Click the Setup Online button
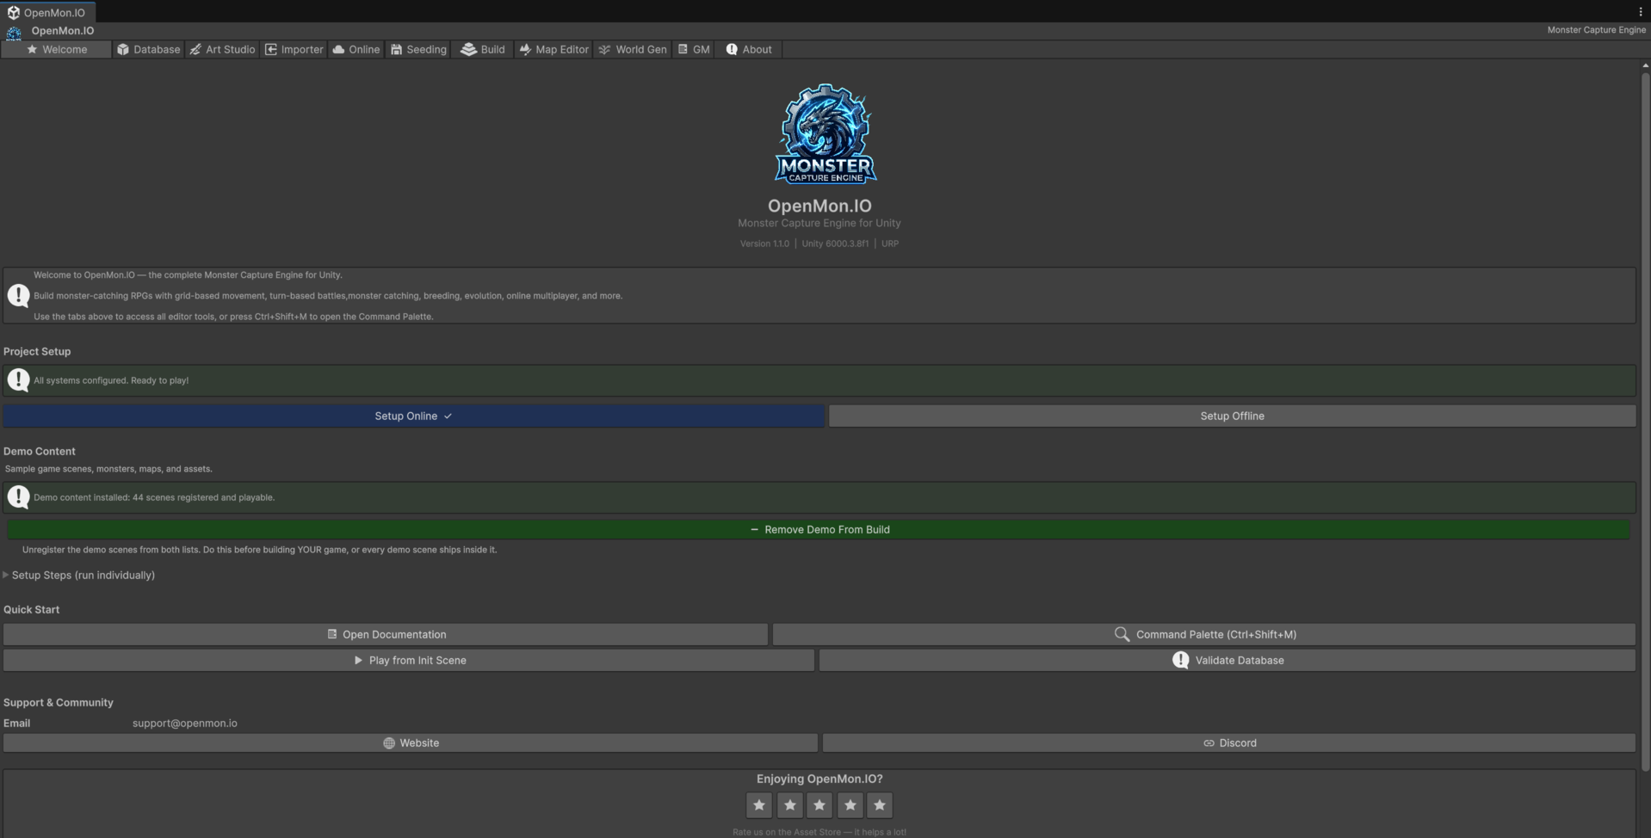This screenshot has width=1651, height=838. [x=413, y=416]
